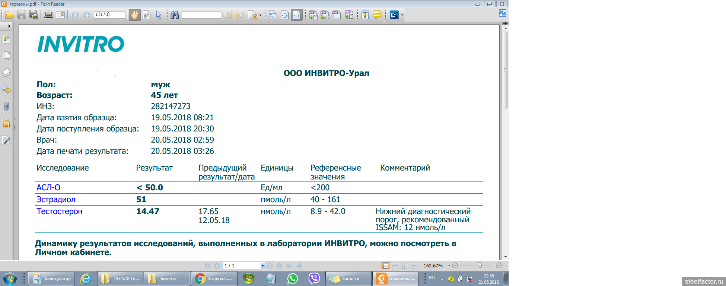
Task: Switch to Записки in taskbar
Action: (x=348, y=279)
